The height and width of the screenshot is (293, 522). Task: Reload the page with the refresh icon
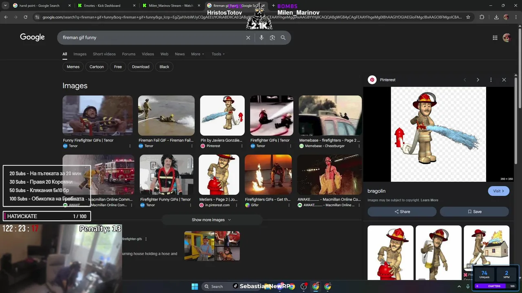click(x=25, y=17)
